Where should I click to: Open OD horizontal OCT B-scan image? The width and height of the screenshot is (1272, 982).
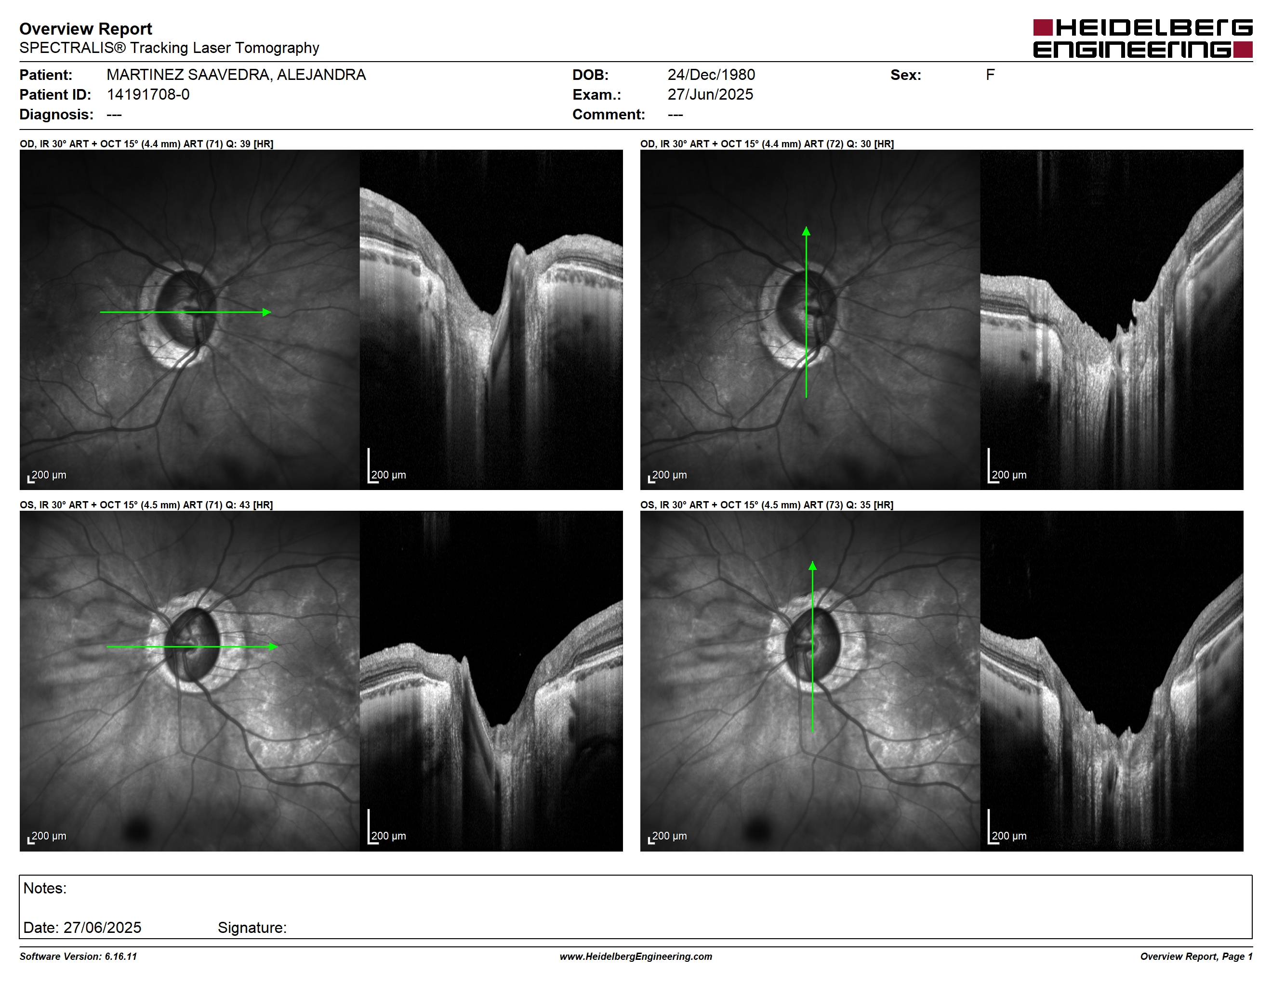coord(491,319)
